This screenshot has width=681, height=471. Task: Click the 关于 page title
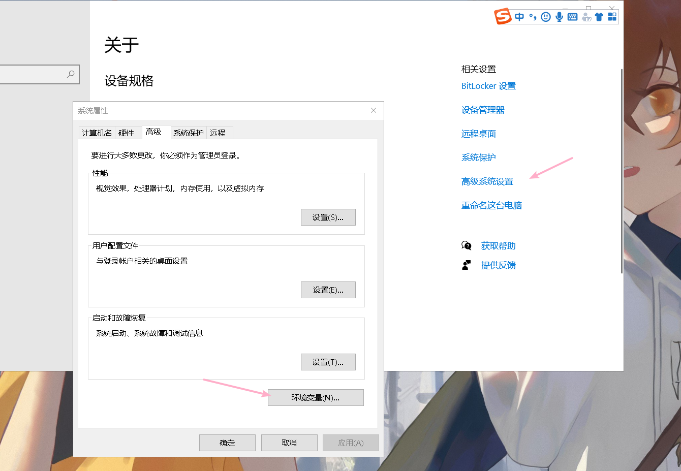121,45
